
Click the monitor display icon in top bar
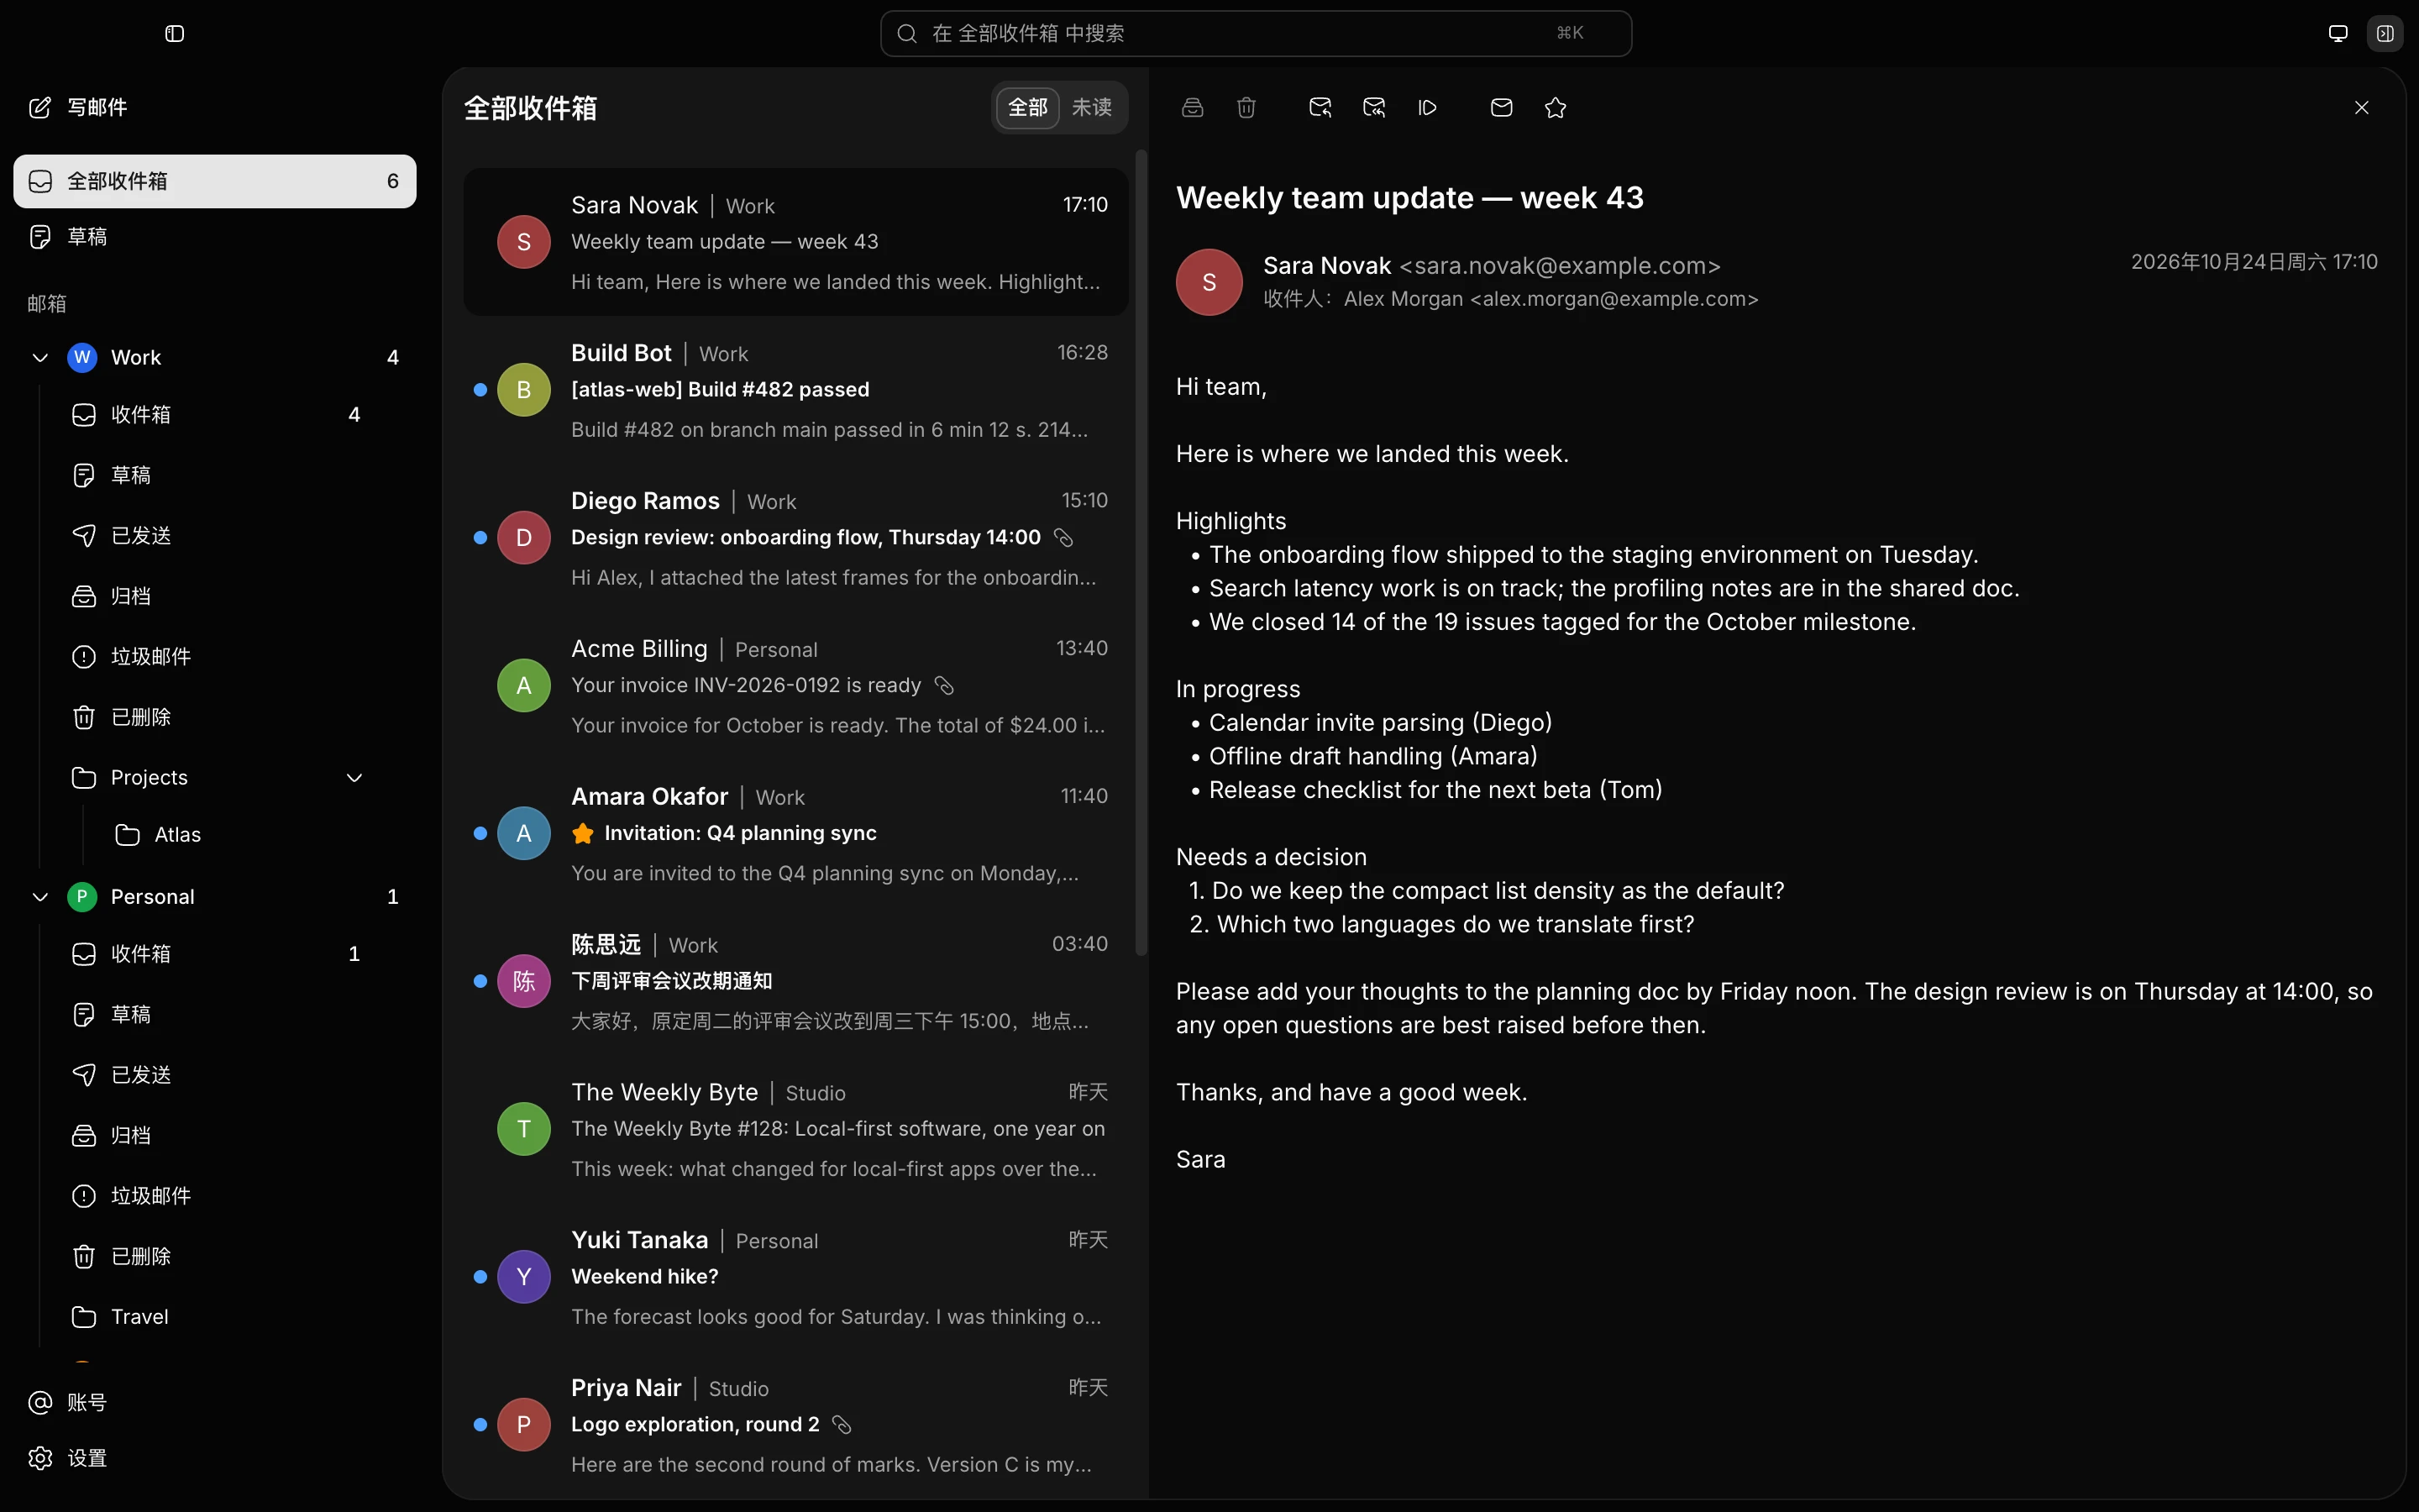(x=2338, y=34)
